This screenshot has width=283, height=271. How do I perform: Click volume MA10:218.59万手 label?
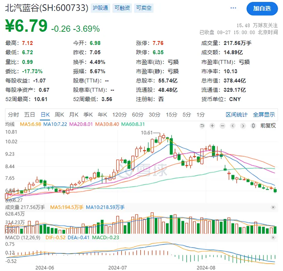click(105, 207)
